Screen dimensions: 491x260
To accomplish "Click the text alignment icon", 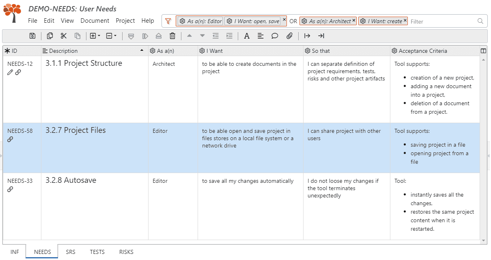I will [x=261, y=36].
